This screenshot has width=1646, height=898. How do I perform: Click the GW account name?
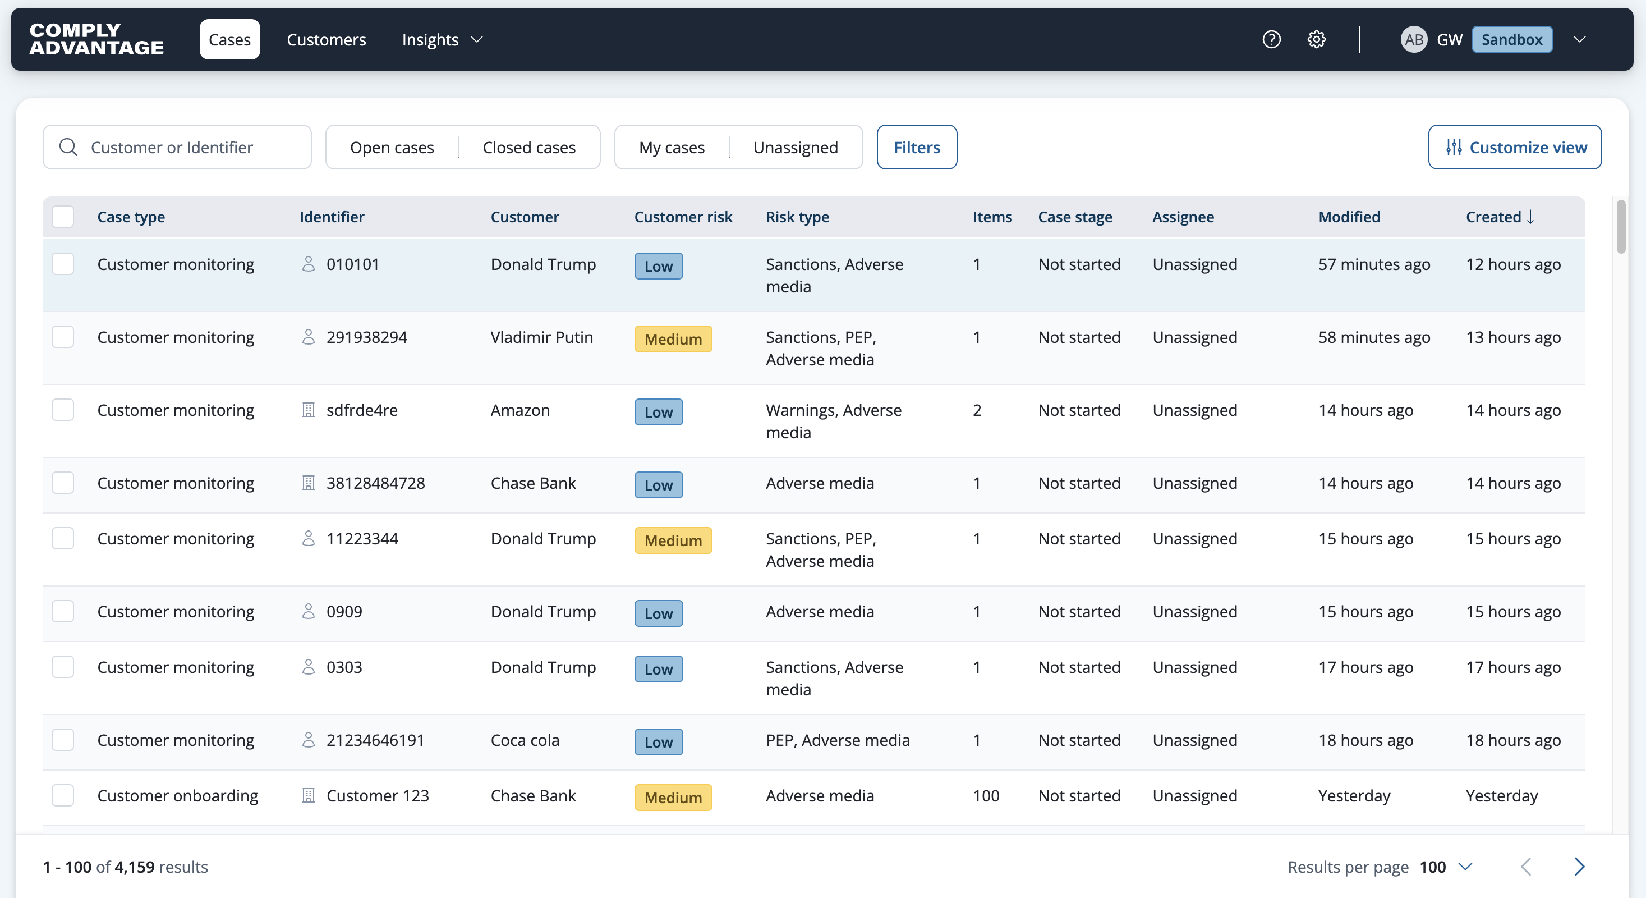point(1449,40)
